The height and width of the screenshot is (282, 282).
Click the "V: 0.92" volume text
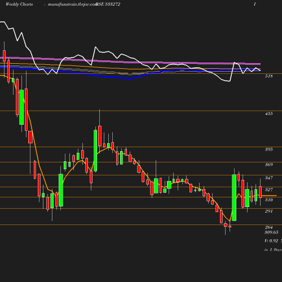pos(271,241)
